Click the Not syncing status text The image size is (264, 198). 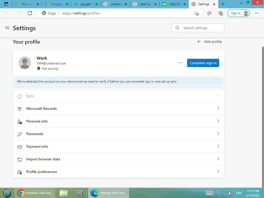tap(50, 69)
